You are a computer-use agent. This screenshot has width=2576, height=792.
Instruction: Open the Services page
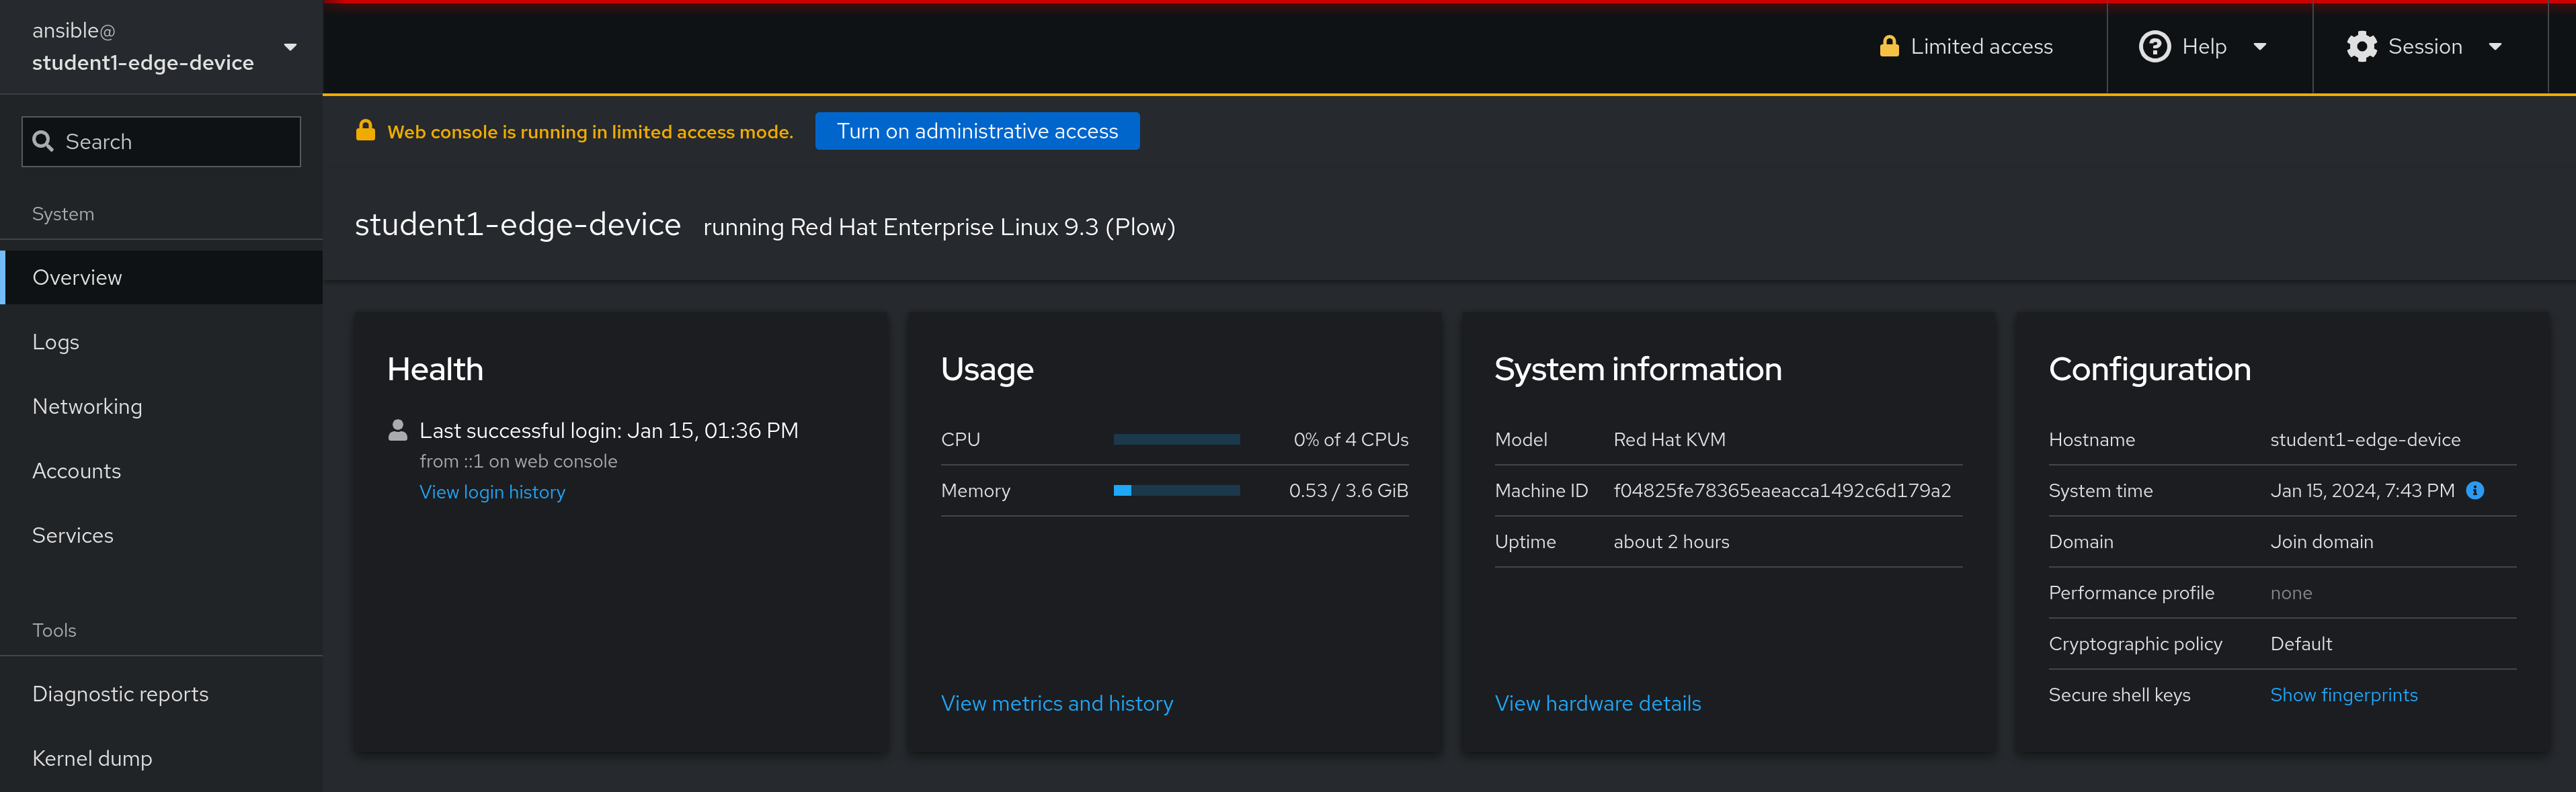point(162,535)
